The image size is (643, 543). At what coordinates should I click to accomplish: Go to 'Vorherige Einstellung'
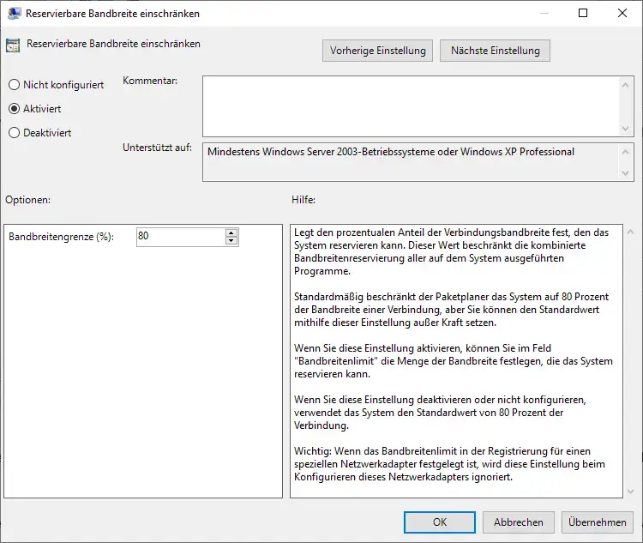[378, 51]
